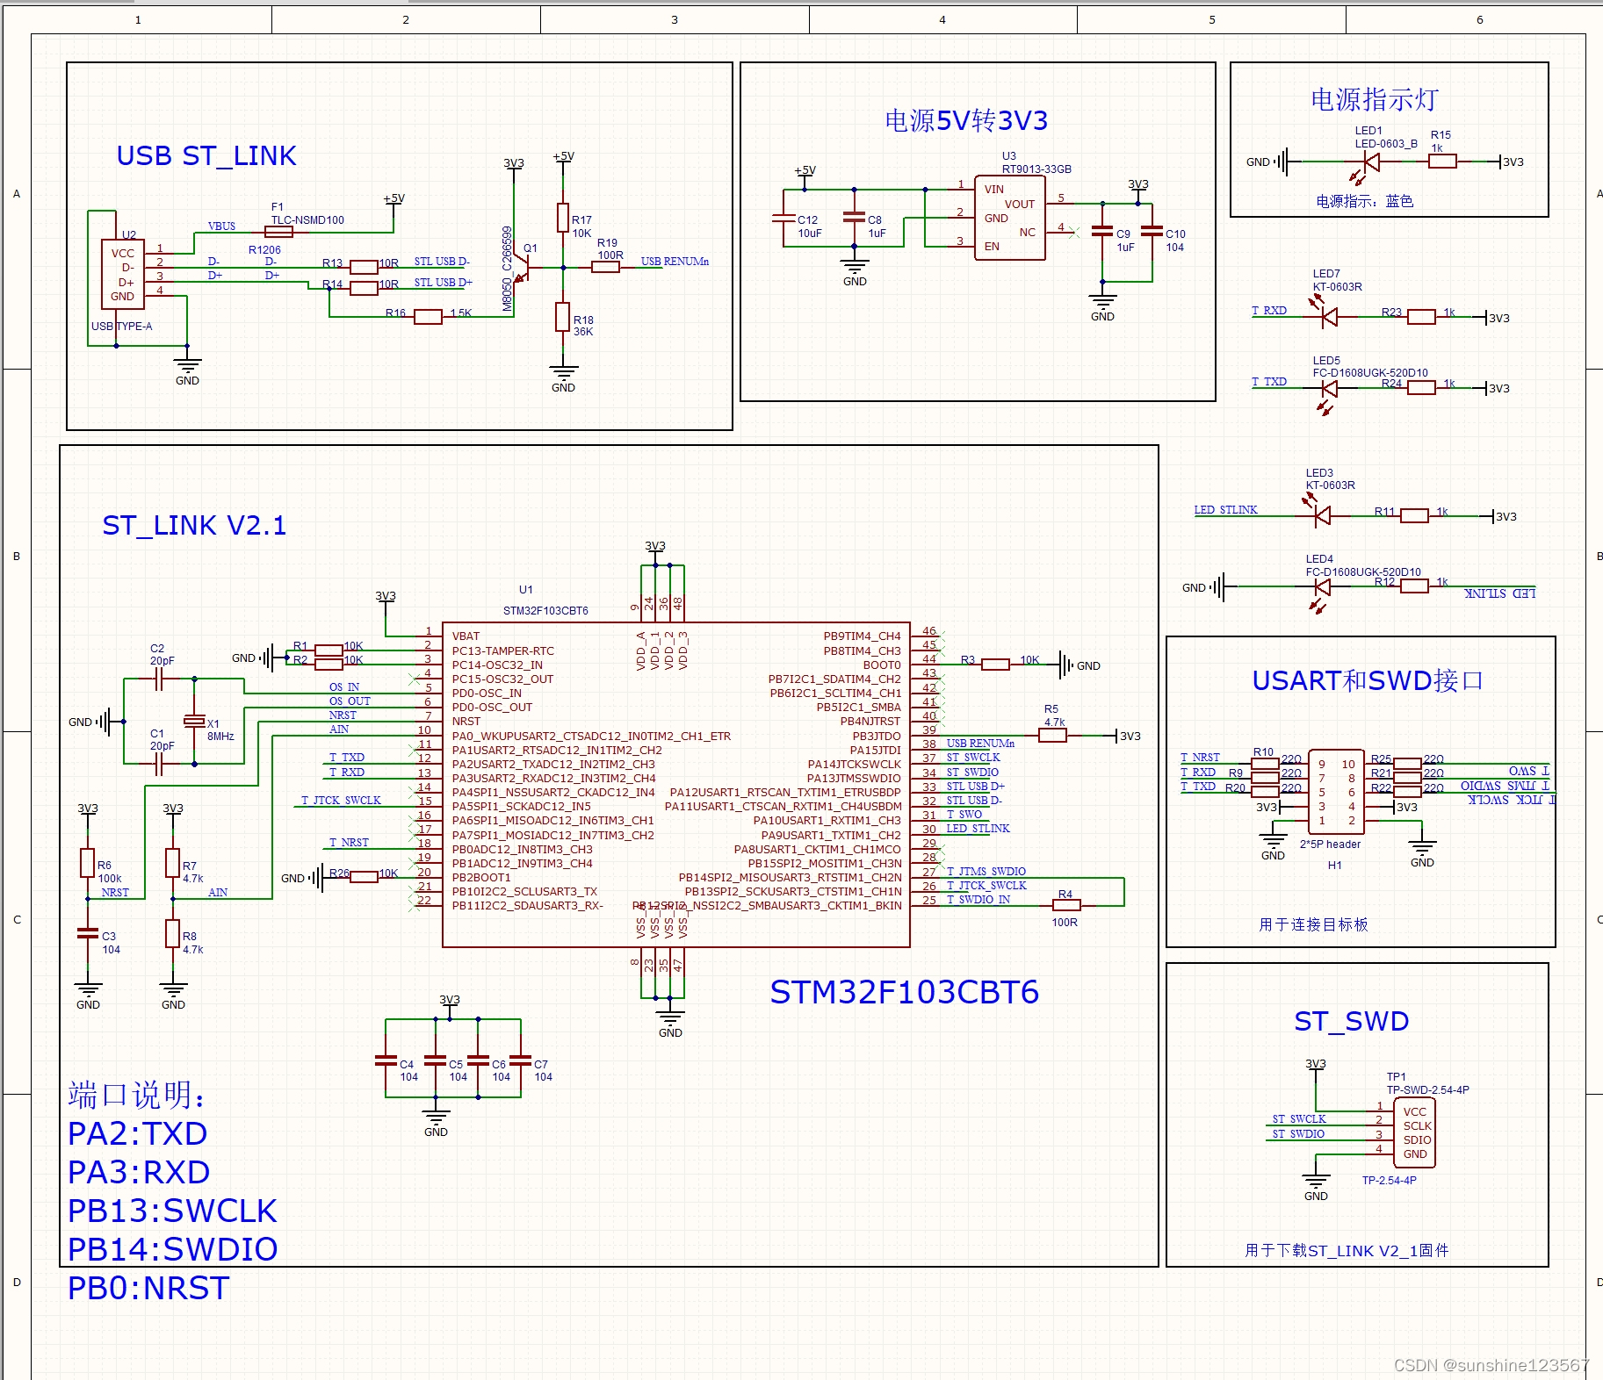
Task: Click the '用于下载ST_LINK V2_1固件' annotation
Action: tap(1347, 1250)
